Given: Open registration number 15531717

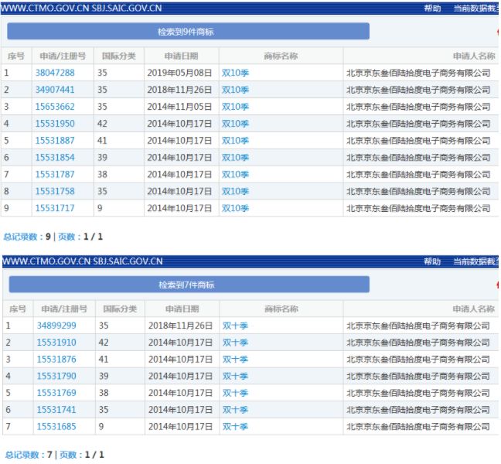Looking at the screenshot, I should tap(55, 208).
